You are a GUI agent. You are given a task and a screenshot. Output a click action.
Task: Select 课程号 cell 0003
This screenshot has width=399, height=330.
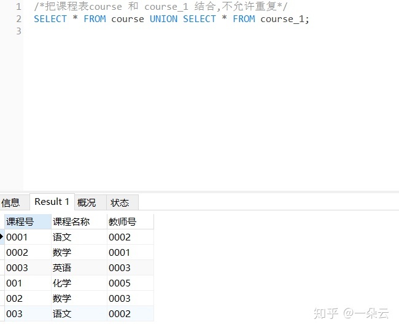(28, 267)
